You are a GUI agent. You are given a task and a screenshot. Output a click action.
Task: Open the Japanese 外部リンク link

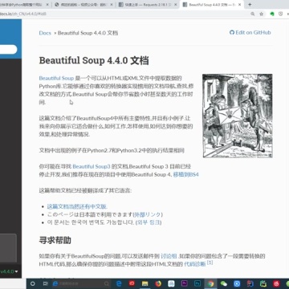148,214
